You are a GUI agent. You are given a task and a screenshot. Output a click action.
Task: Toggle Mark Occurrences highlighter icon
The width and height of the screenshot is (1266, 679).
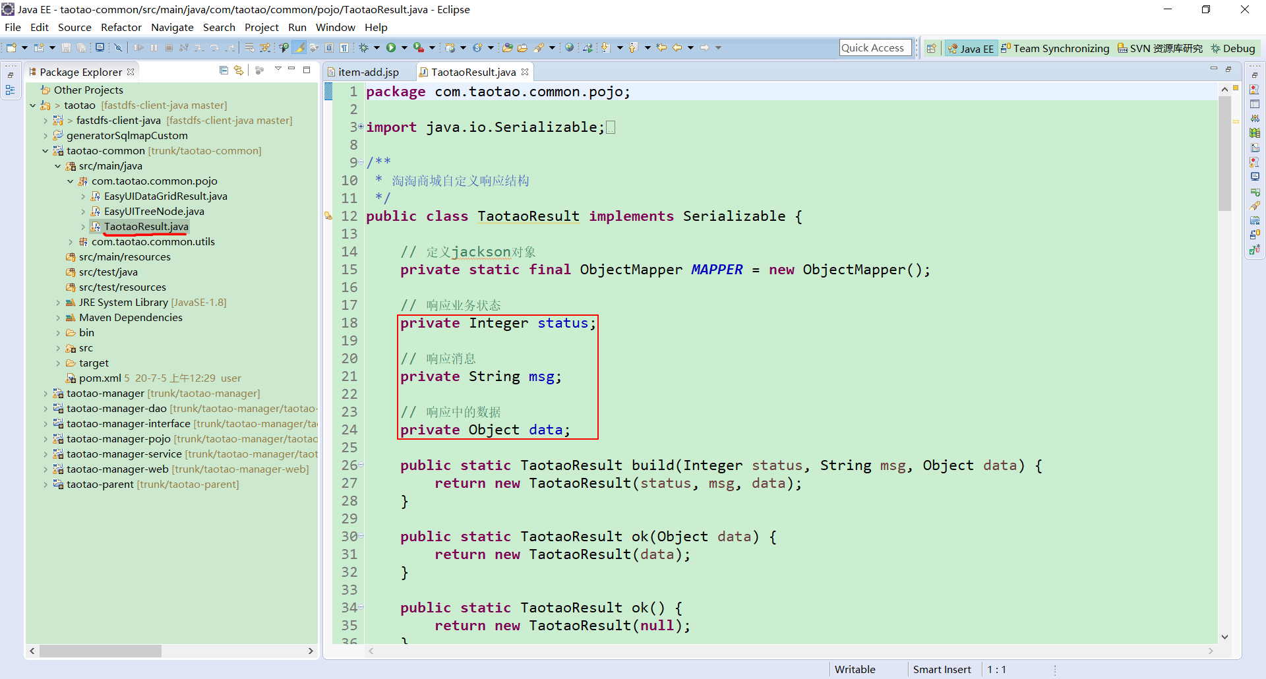[x=299, y=47]
